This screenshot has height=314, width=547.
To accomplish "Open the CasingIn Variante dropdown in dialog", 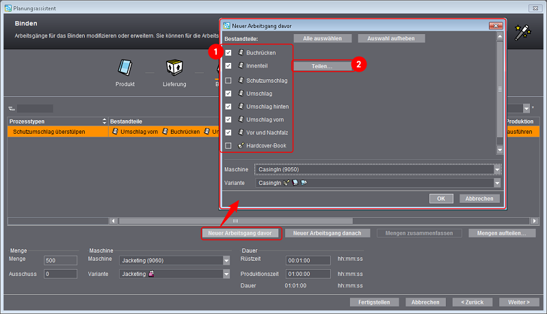I will [x=497, y=183].
